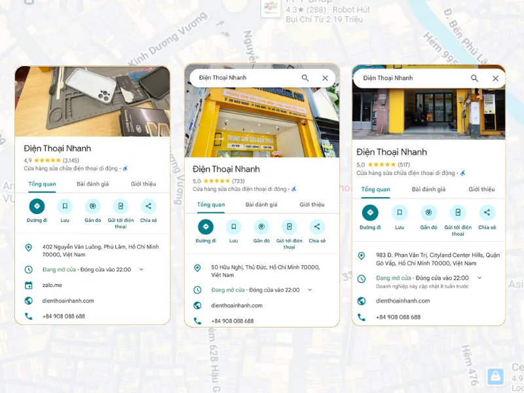The height and width of the screenshot is (393, 524).
Task: Get directions to 50 Hữu Nghị shop
Action: 206,227
